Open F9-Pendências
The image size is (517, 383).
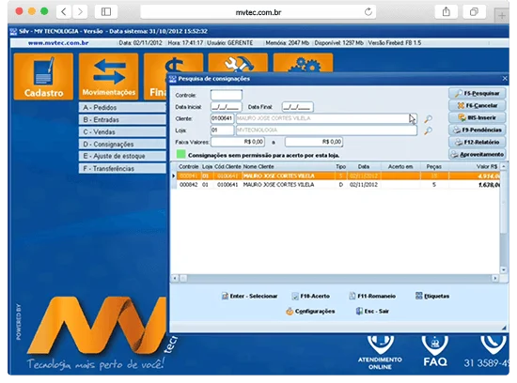[x=478, y=130]
